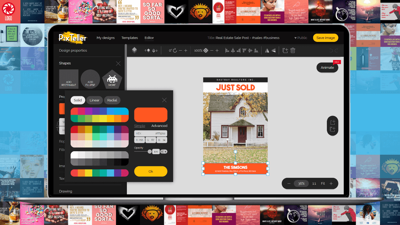The height and width of the screenshot is (225, 400).
Task: Open the layers stack icon
Action: pos(134,50)
